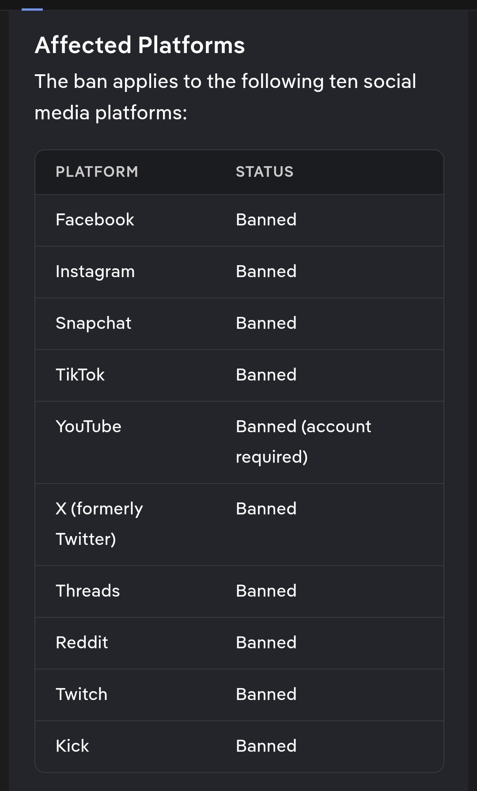Click the Banned status in Threads row

pos(266,591)
